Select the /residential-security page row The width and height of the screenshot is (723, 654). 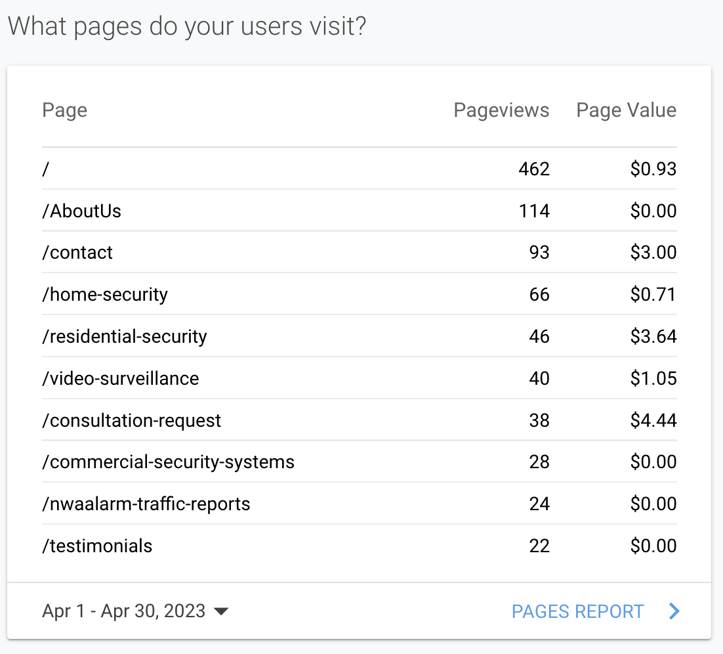(125, 336)
